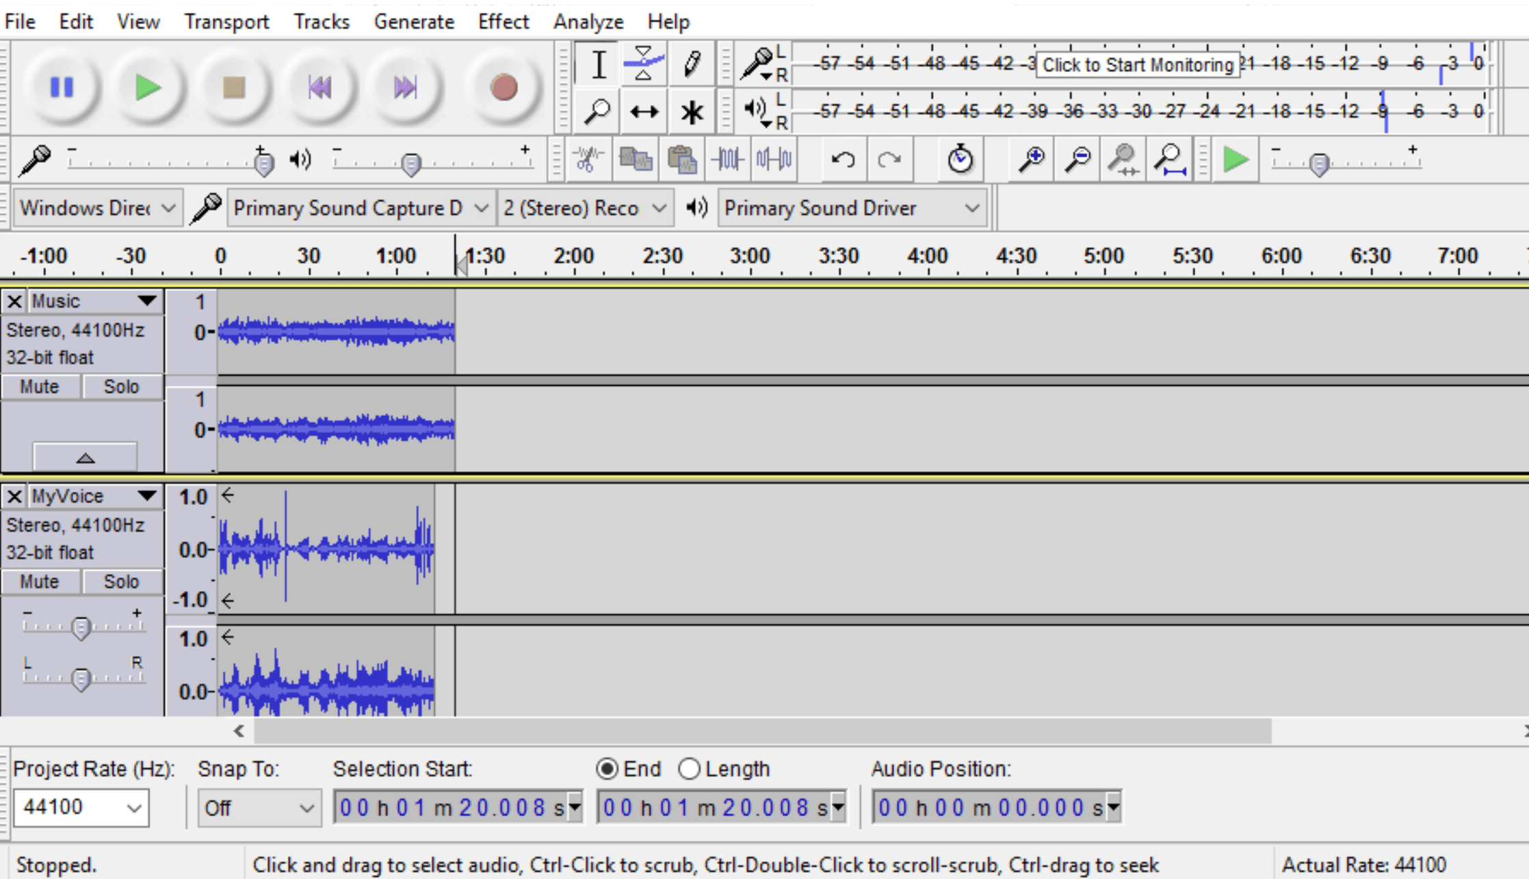
Task: Open the Analyze menu
Action: pyautogui.click(x=588, y=22)
